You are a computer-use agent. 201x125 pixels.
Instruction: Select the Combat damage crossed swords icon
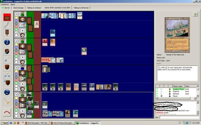(7, 75)
